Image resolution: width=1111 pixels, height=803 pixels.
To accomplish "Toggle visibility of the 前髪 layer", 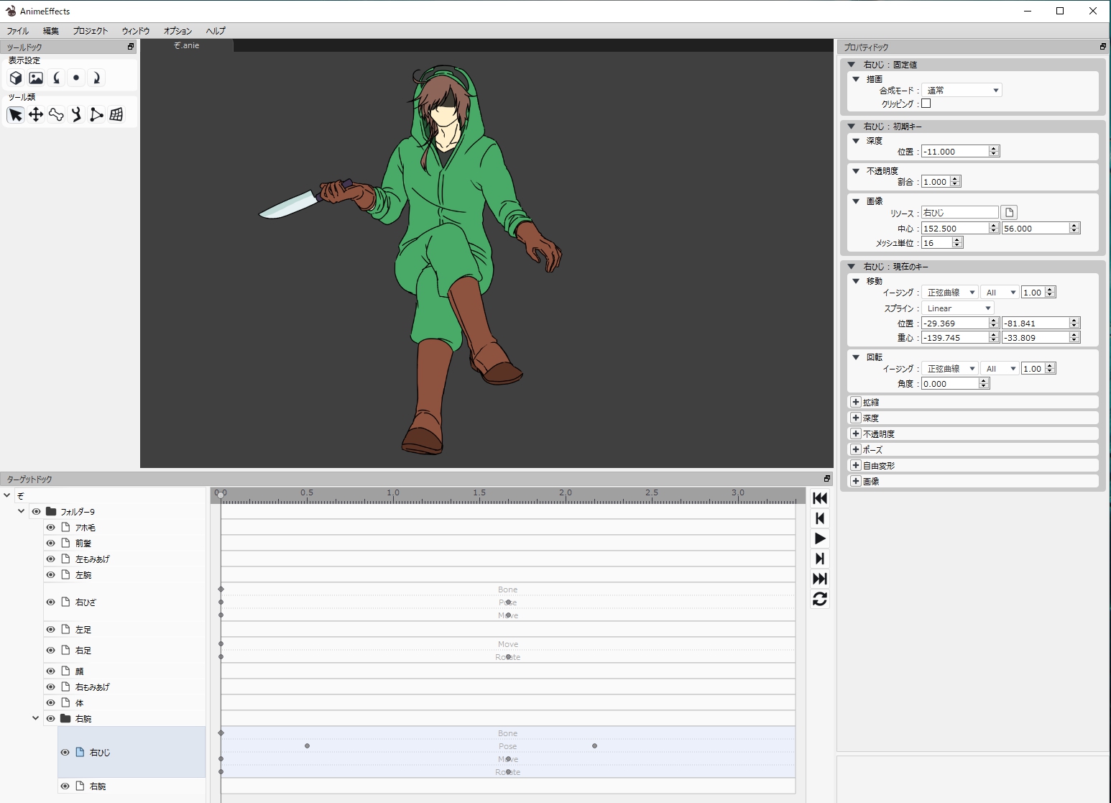I will coord(51,543).
